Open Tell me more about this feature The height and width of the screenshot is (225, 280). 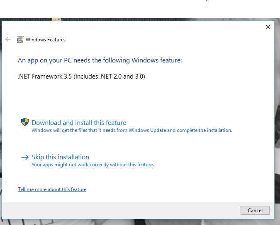(52, 189)
